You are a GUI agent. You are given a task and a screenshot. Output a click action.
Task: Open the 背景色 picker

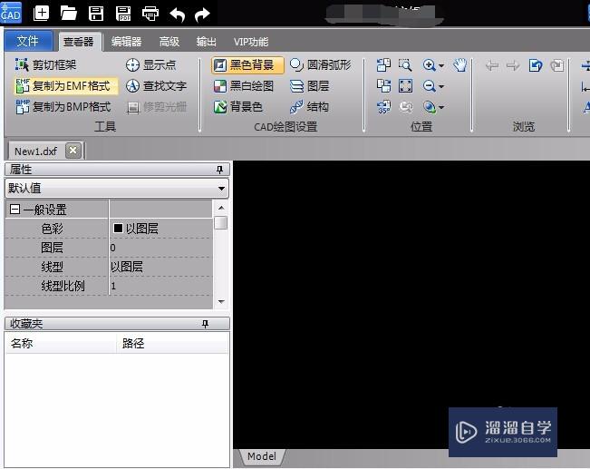(x=237, y=107)
